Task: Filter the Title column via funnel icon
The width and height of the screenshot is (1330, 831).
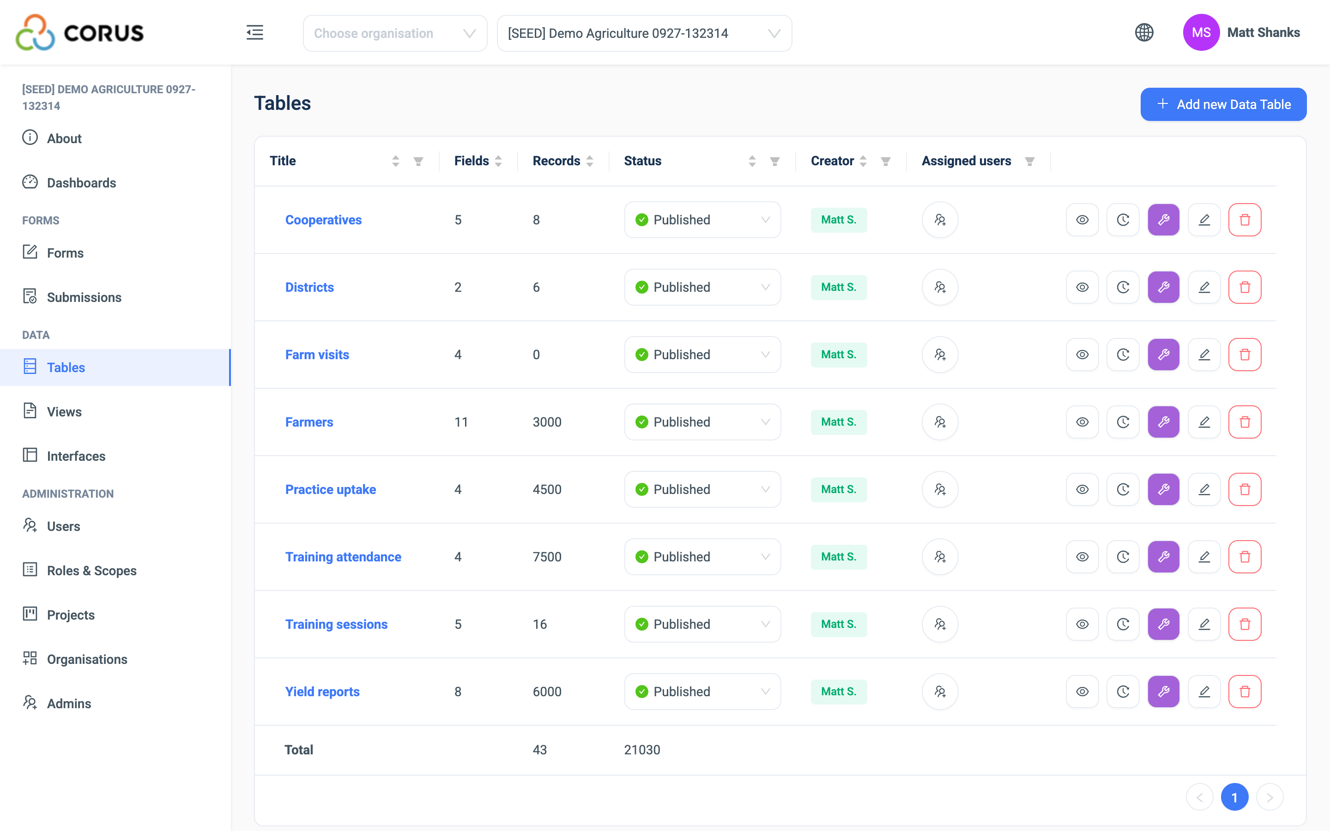Action: click(418, 161)
